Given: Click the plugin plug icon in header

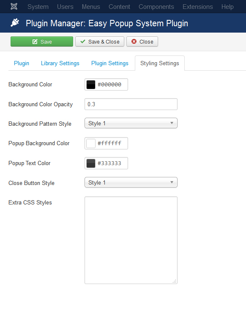Looking at the screenshot, I should [x=15, y=23].
